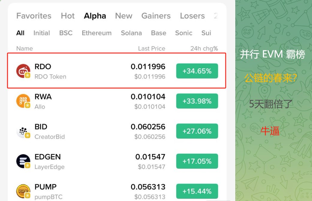Open the New listings tab
Screen dimensions: 312x201
click(x=124, y=16)
